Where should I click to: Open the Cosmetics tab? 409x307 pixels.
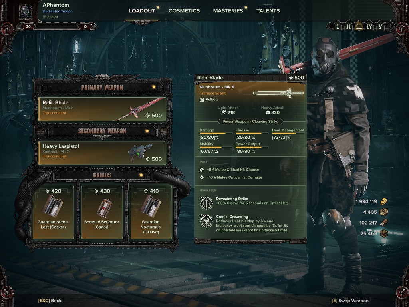pyautogui.click(x=184, y=11)
